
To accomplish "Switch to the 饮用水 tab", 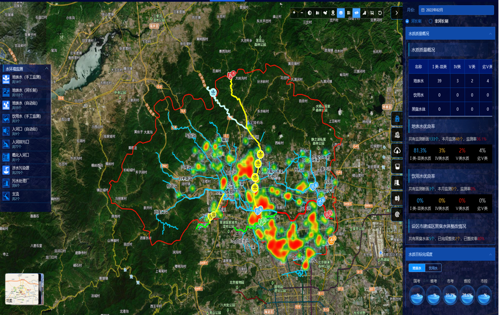I will coord(433,268).
